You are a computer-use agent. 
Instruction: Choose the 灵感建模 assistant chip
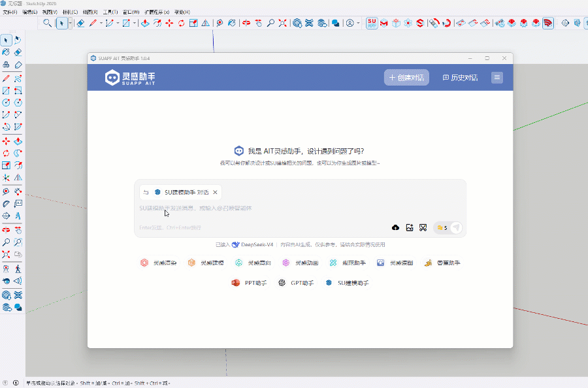click(206, 263)
